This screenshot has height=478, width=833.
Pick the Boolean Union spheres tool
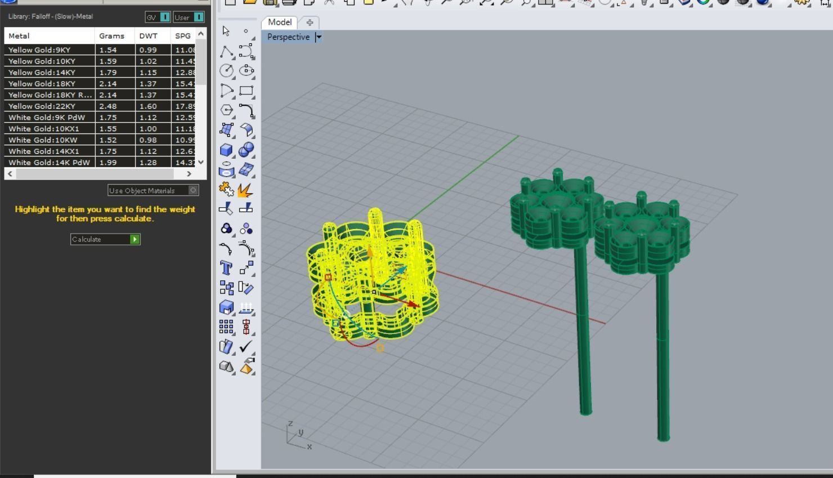[x=246, y=150]
